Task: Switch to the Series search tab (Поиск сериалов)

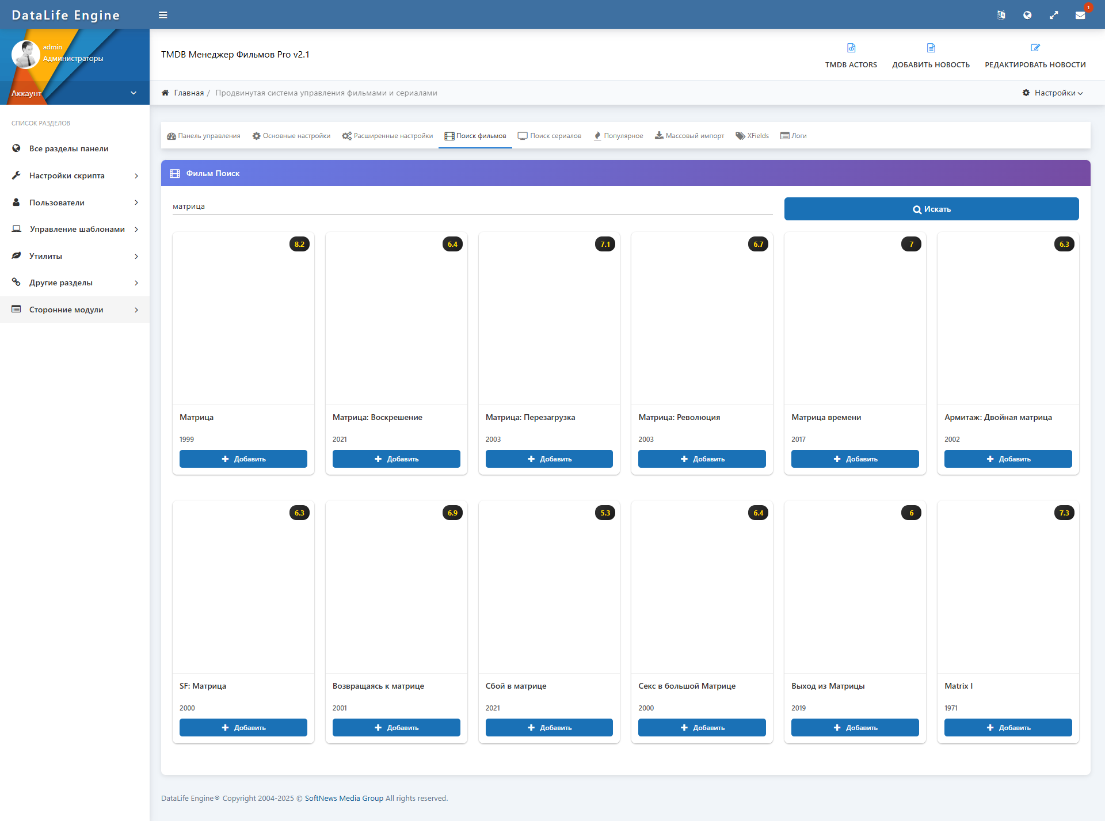Action: pos(550,136)
